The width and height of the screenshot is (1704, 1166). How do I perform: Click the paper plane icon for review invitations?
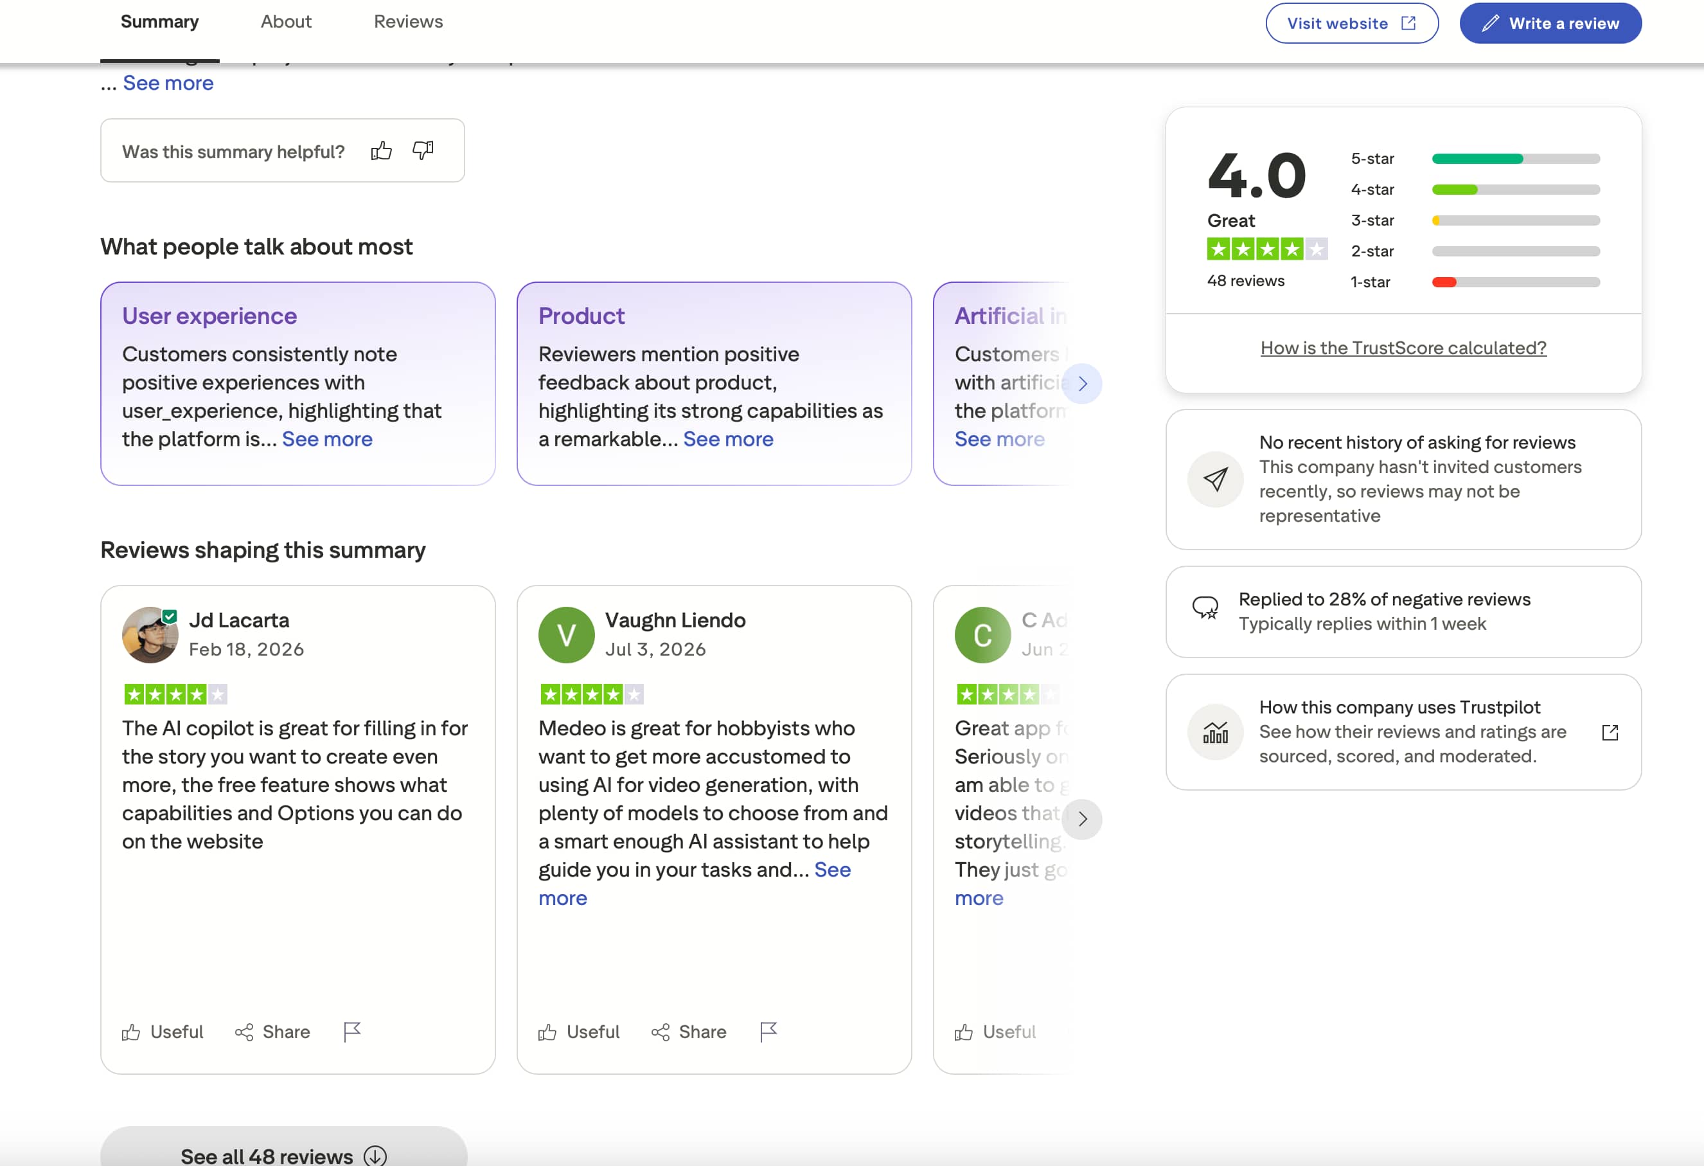(x=1215, y=480)
